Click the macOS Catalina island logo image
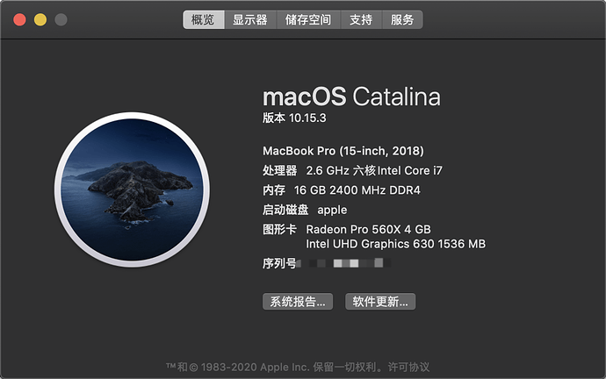This screenshot has width=606, height=379. (x=132, y=189)
